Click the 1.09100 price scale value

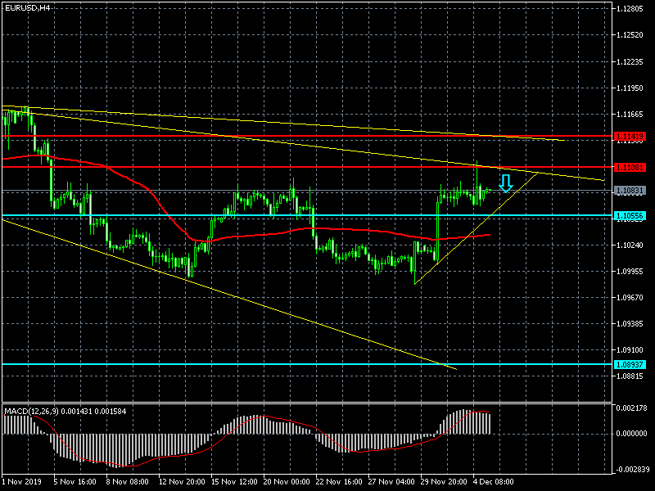pyautogui.click(x=630, y=350)
